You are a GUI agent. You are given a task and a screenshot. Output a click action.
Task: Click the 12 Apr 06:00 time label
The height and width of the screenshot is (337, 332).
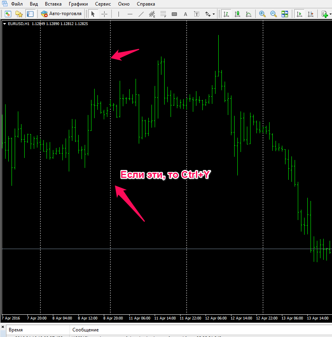pyautogui.click(x=216, y=318)
